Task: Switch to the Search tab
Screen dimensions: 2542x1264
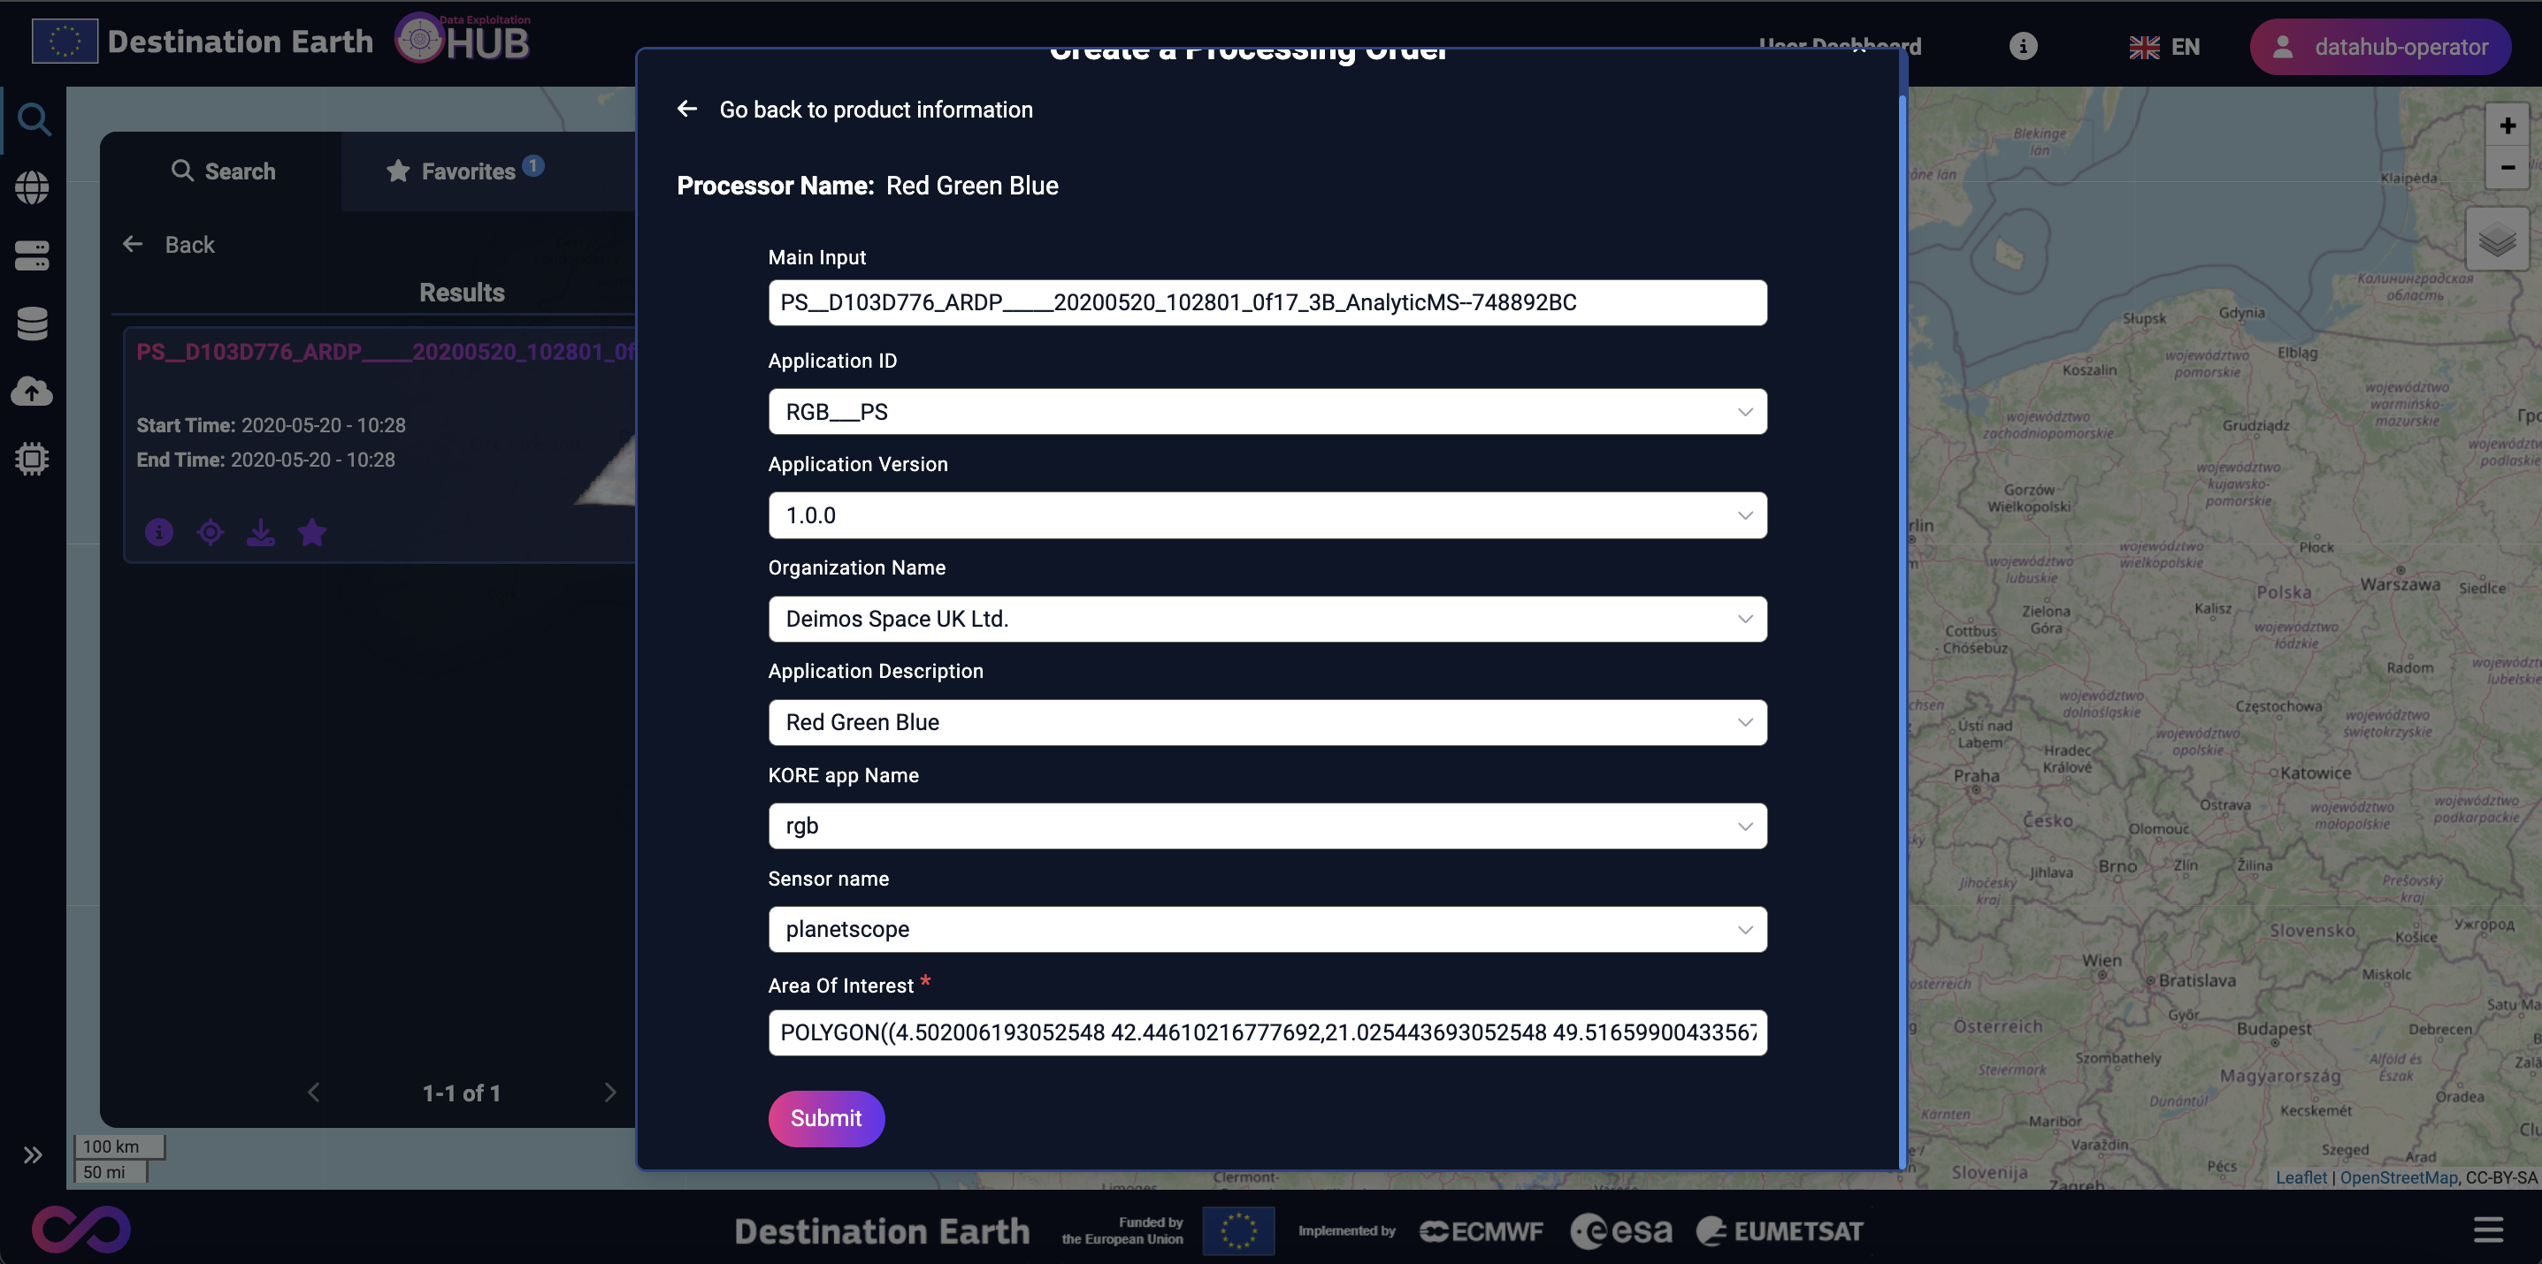Action: [x=222, y=171]
